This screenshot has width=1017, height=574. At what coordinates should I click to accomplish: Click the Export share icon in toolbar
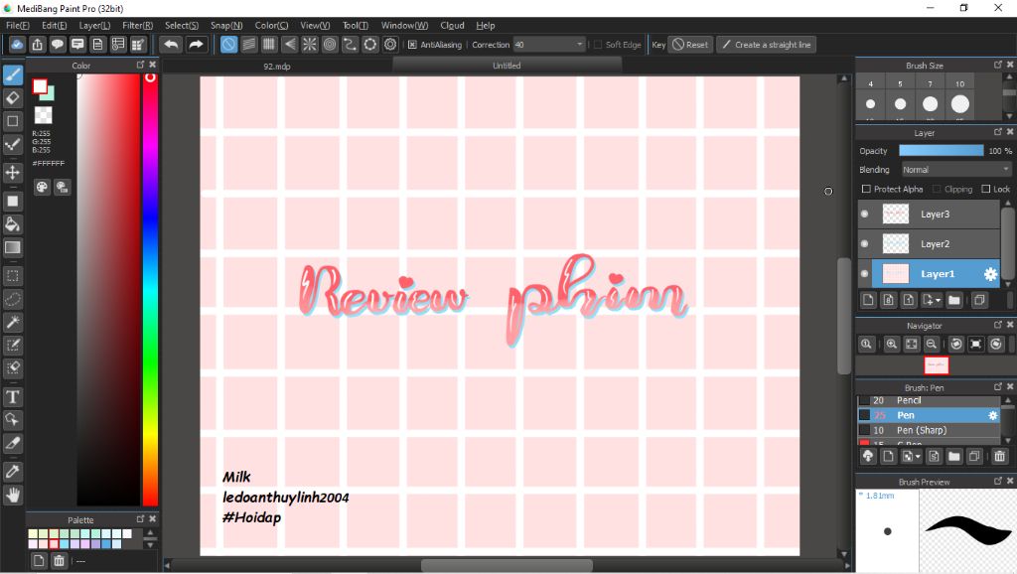[38, 44]
